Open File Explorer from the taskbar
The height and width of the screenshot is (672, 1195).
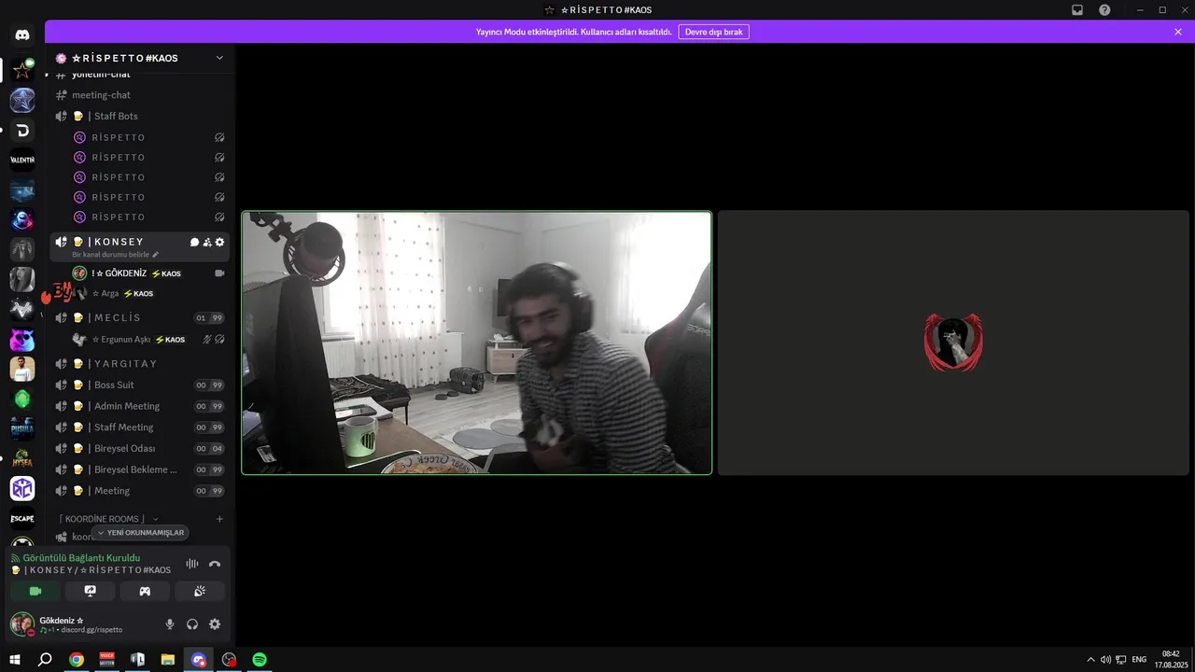[168, 660]
